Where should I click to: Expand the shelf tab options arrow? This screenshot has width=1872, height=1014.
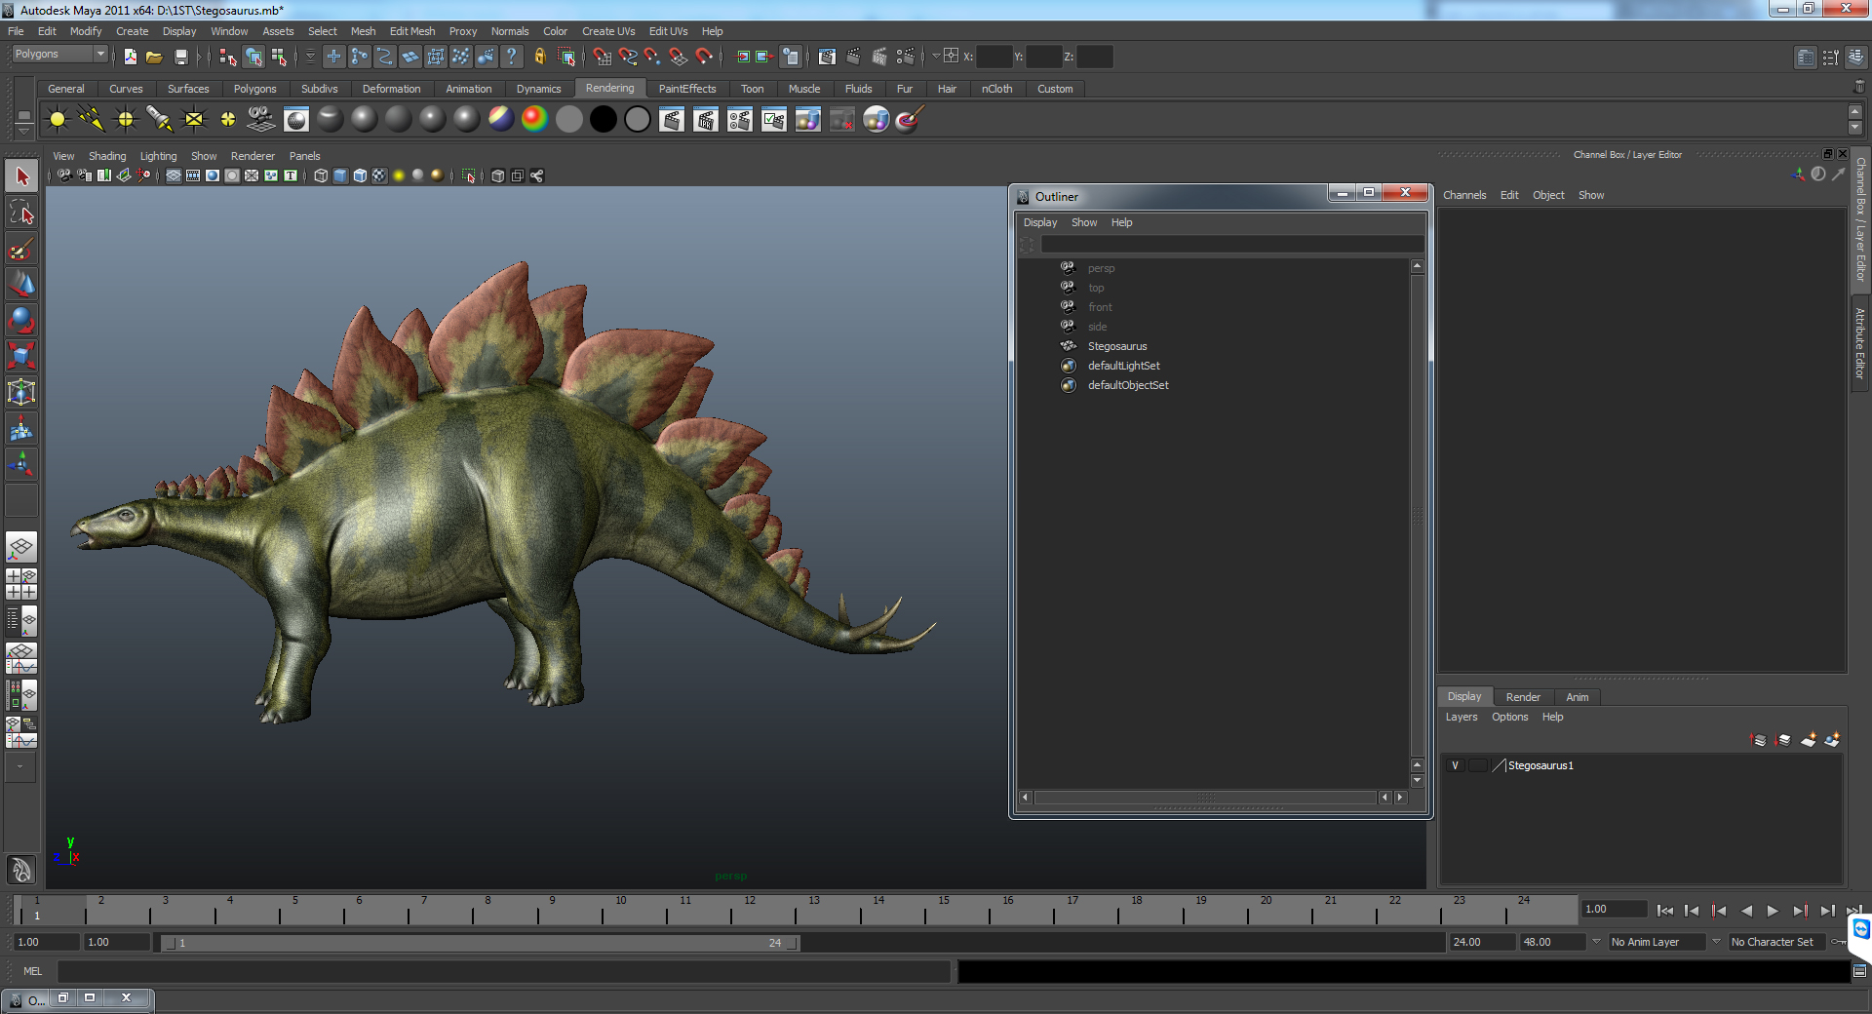23,130
